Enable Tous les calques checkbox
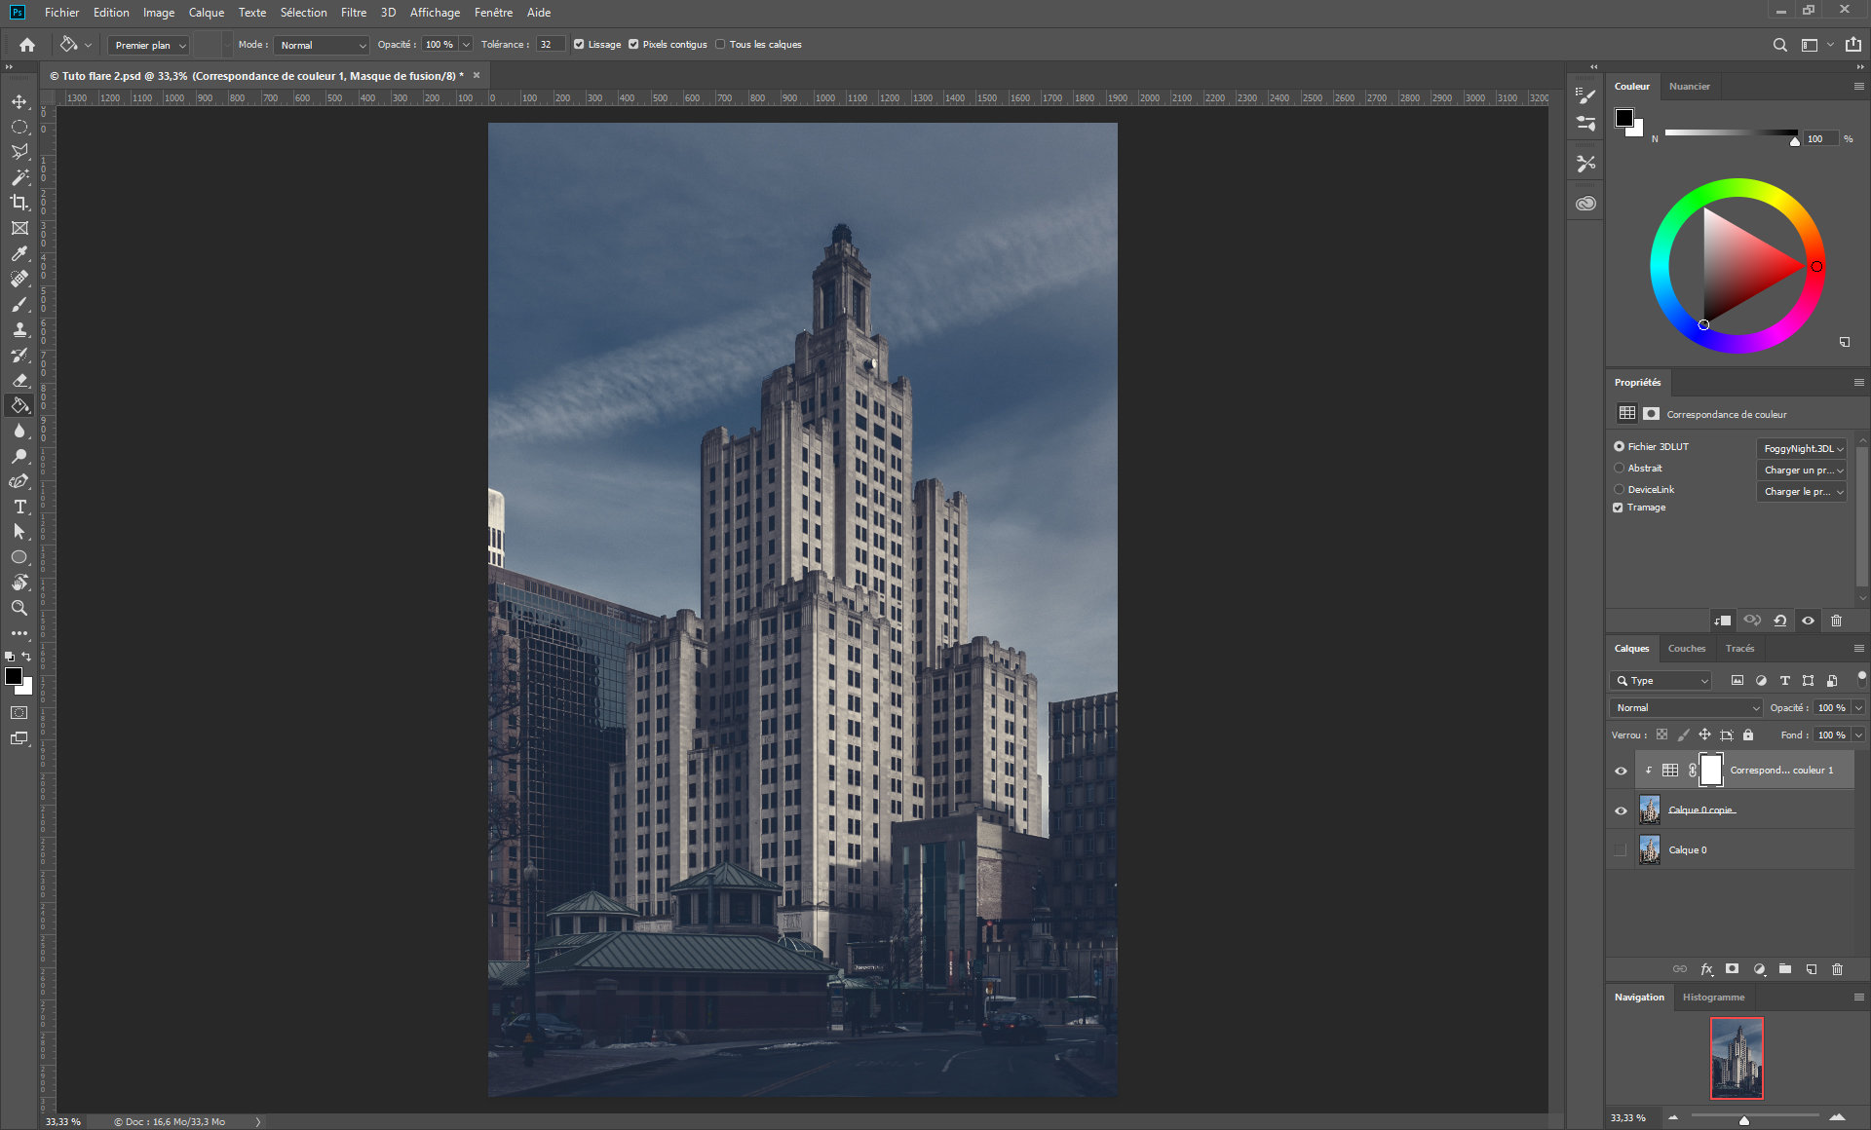Screen dimensions: 1871x1130 tap(721, 45)
